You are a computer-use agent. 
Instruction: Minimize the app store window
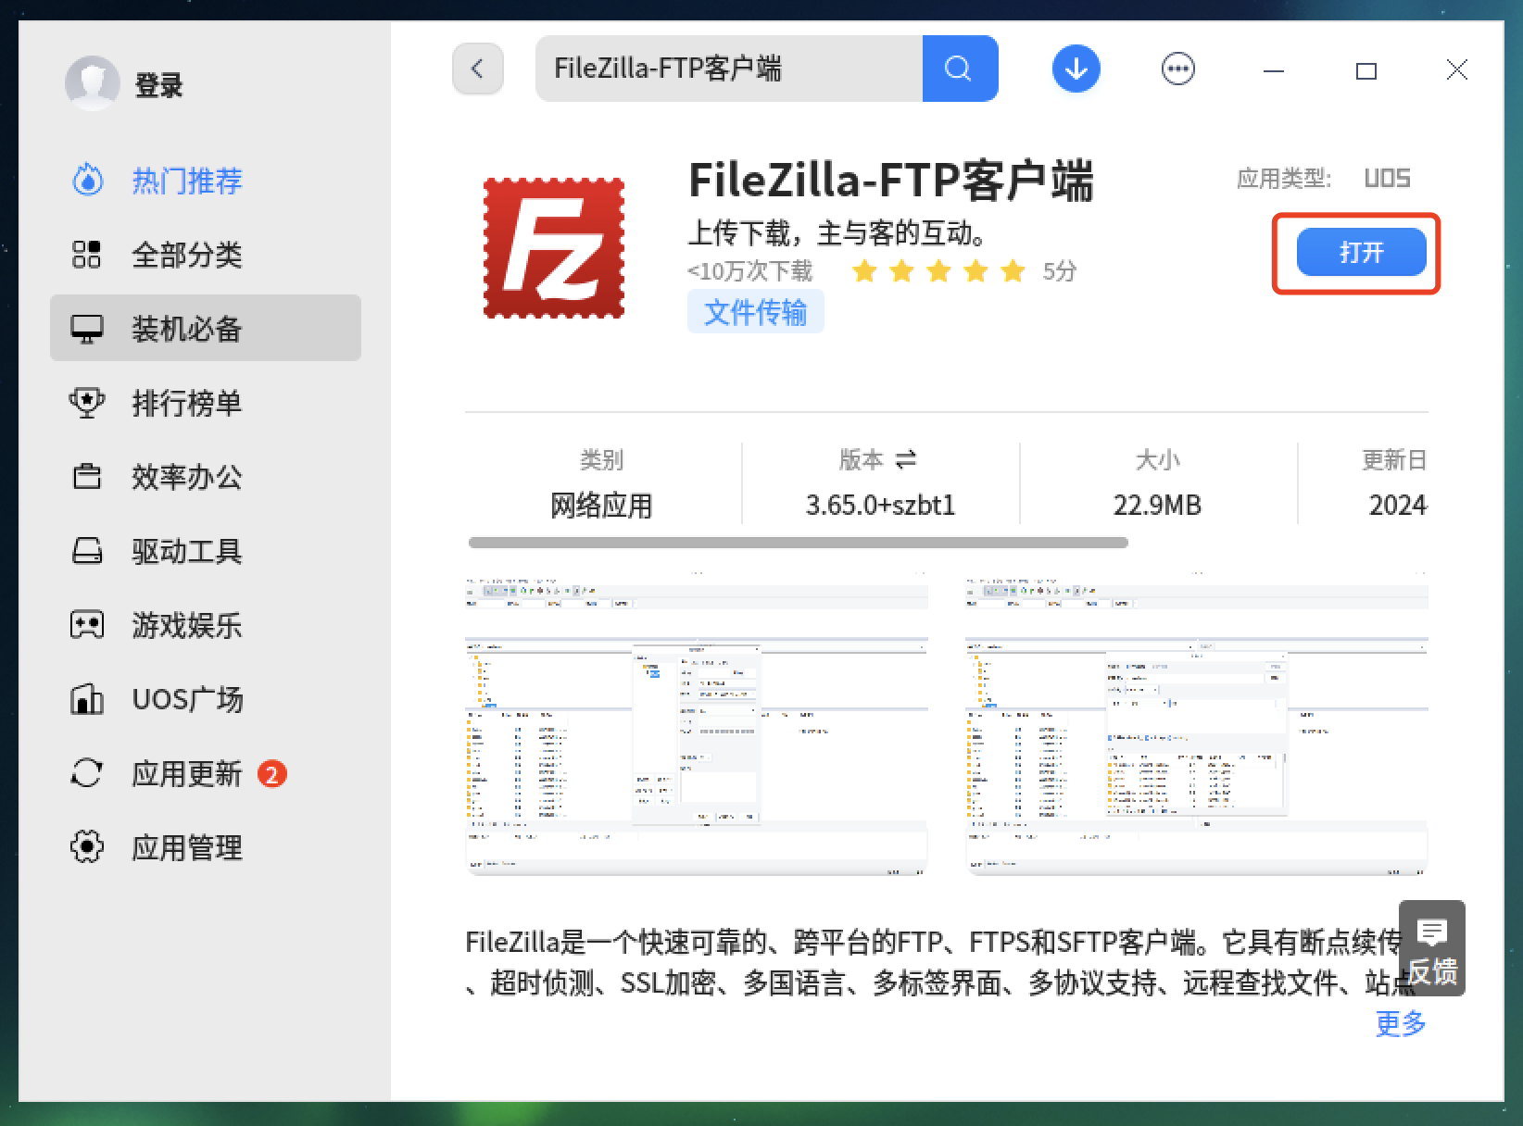(1274, 70)
